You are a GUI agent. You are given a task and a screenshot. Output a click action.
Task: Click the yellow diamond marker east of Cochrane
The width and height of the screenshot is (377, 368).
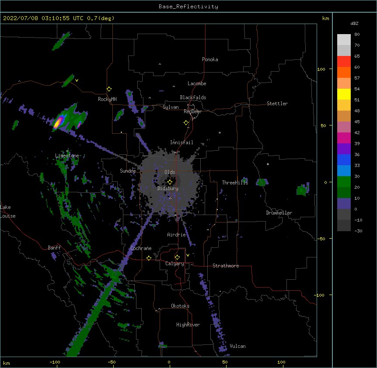pyautogui.click(x=149, y=258)
